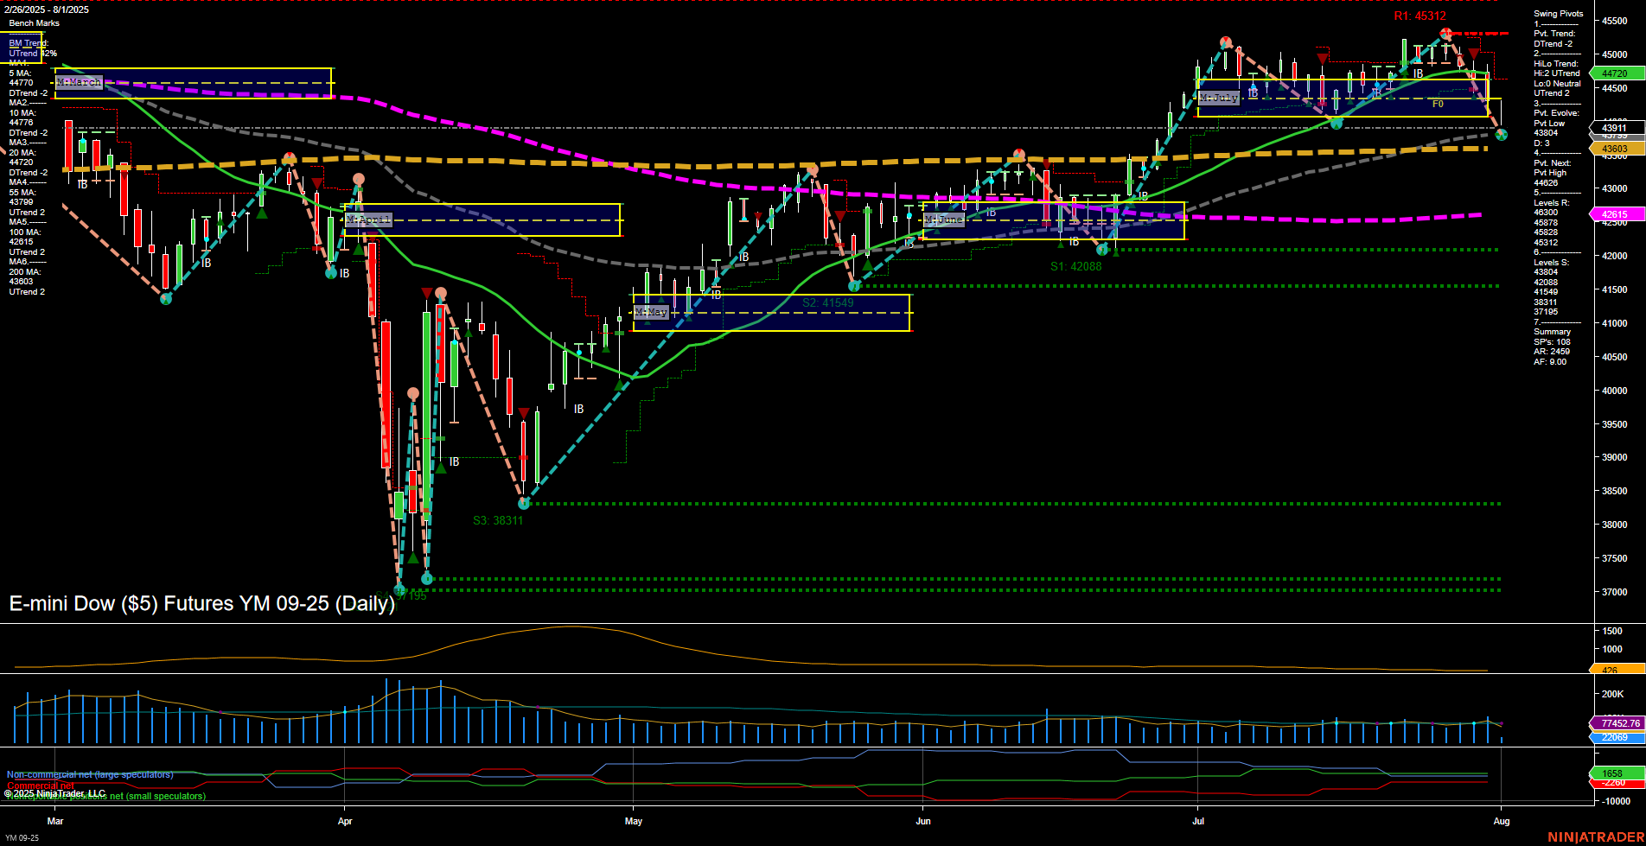
Task: Click the Mar label on time axis
Action: (55, 821)
